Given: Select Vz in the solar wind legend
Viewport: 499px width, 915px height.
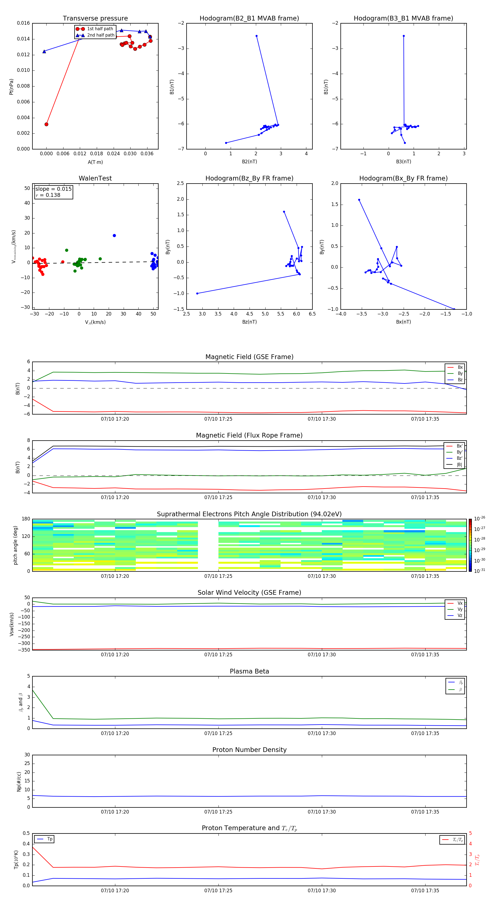Looking at the screenshot, I should click(x=455, y=616).
